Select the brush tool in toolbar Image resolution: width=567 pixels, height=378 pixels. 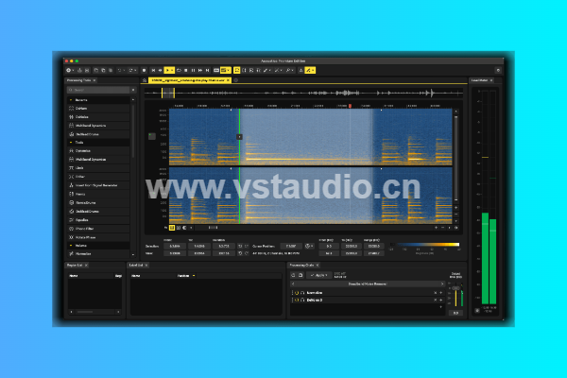point(266,70)
